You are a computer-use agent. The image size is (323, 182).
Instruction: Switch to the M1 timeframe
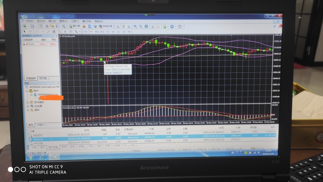tap(86, 32)
